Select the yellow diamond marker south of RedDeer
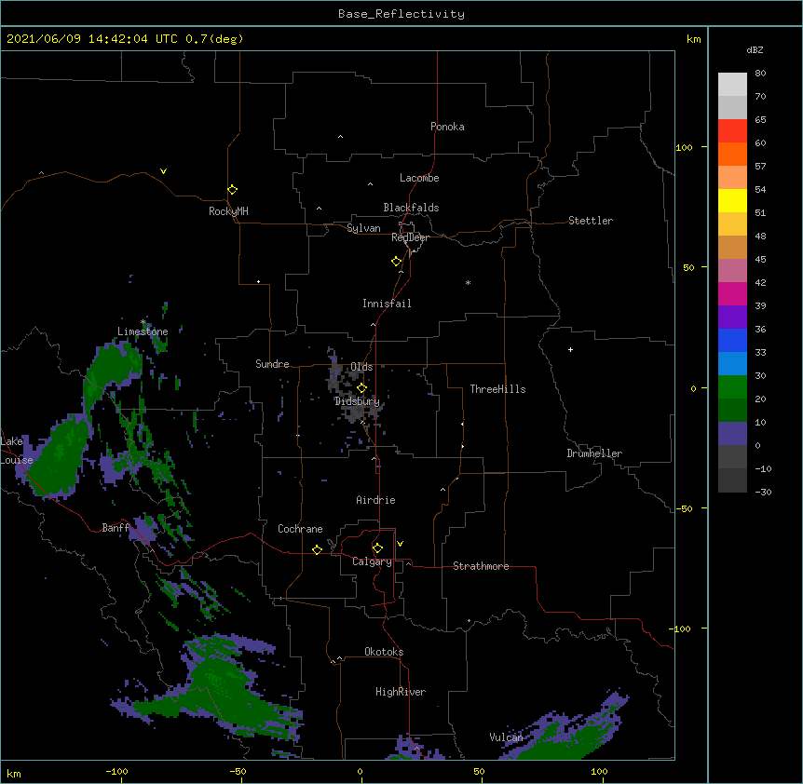Viewport: 803px width, 784px height. click(396, 261)
